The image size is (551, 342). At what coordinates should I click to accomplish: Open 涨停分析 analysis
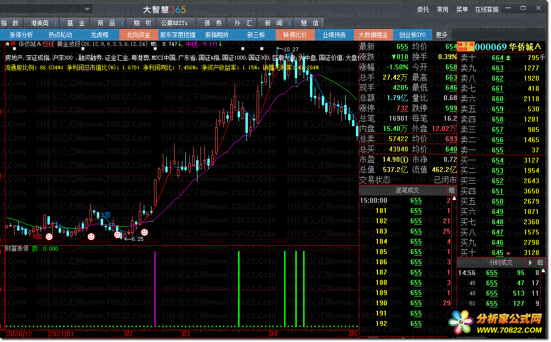21,35
